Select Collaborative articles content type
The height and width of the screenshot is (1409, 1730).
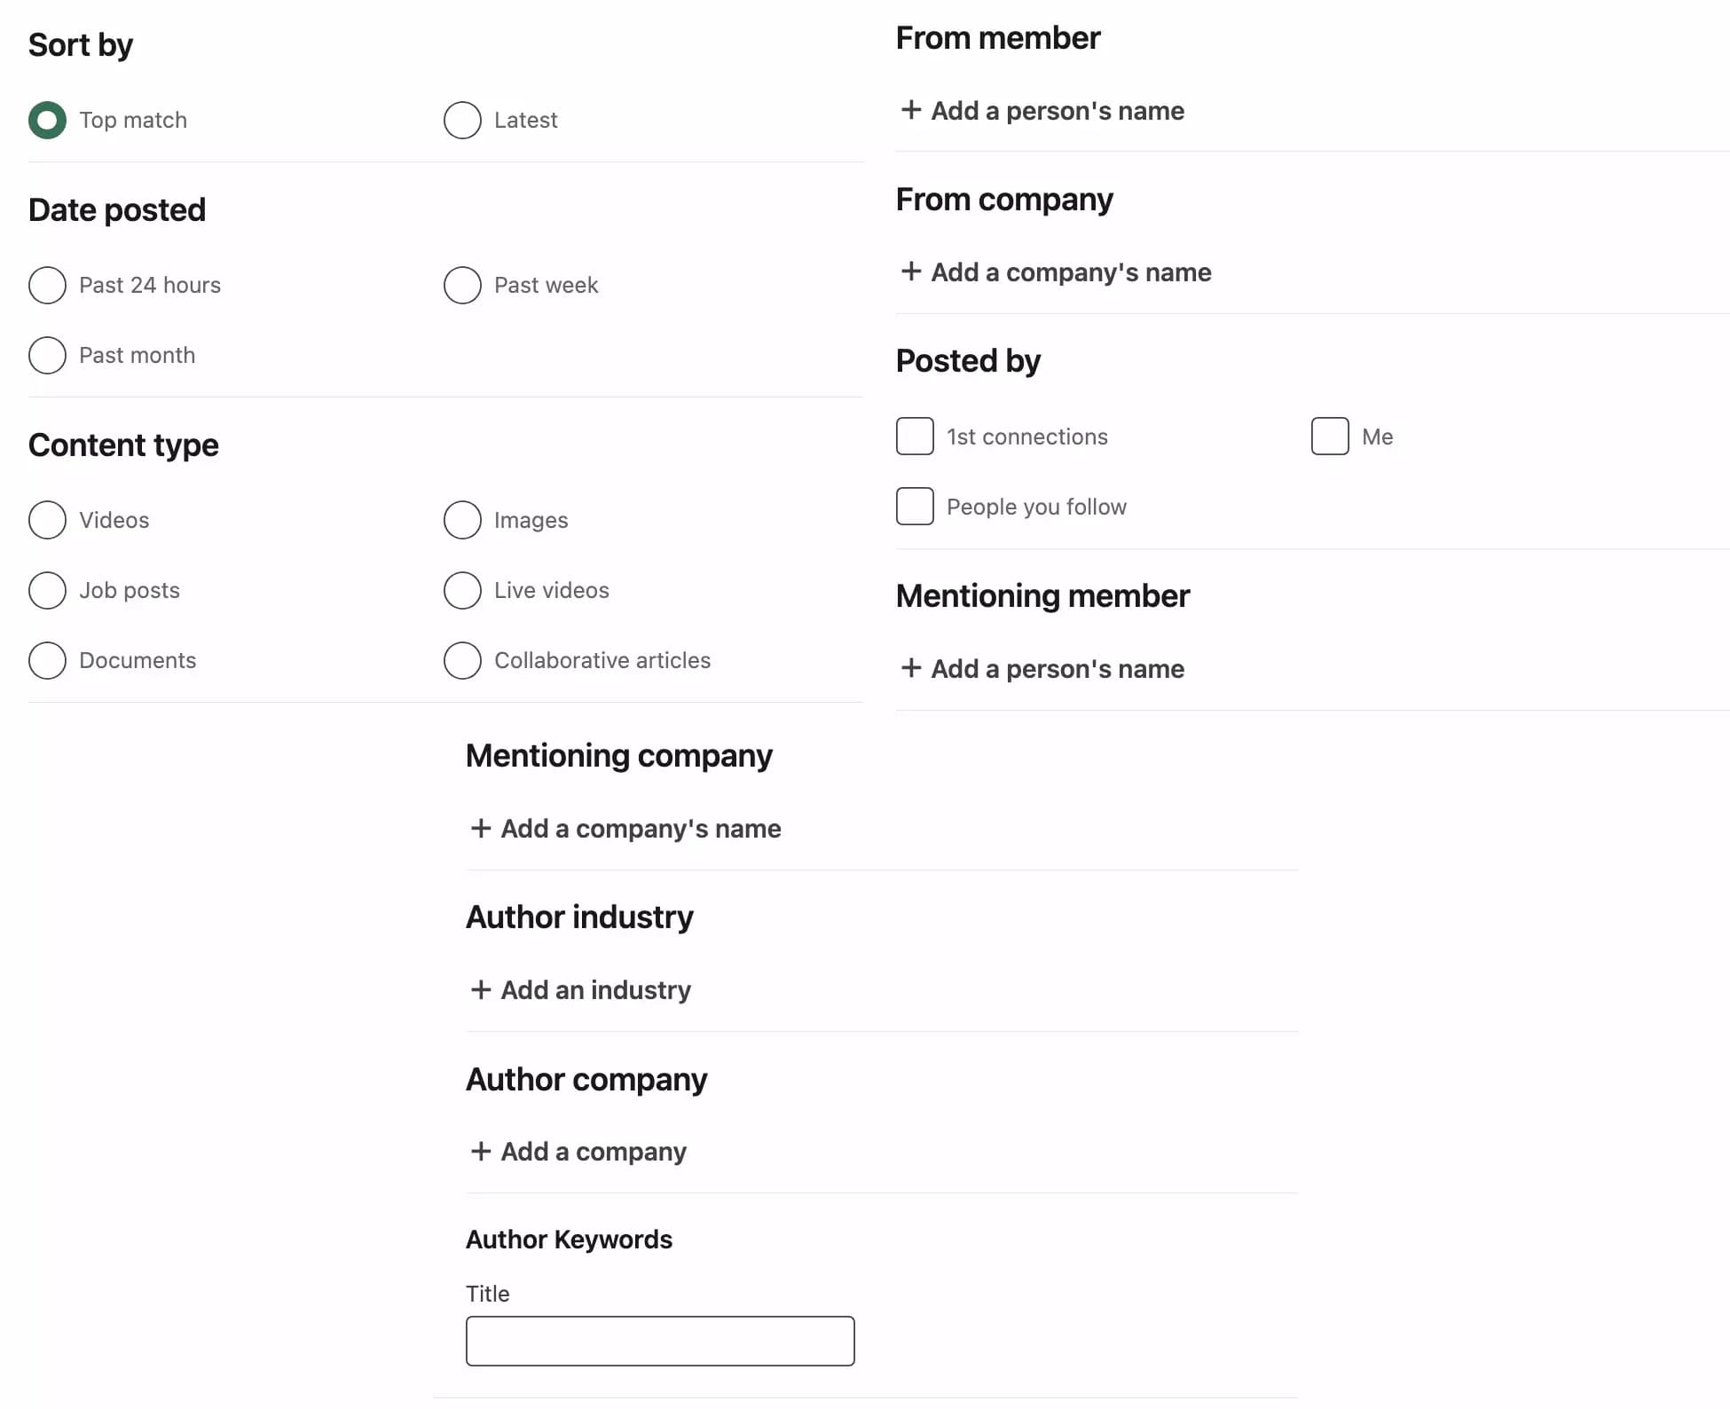click(x=462, y=660)
